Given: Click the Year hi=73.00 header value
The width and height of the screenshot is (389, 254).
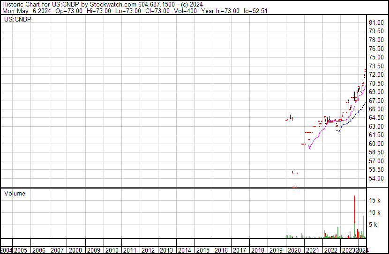Looking at the screenshot, I should (220, 11).
